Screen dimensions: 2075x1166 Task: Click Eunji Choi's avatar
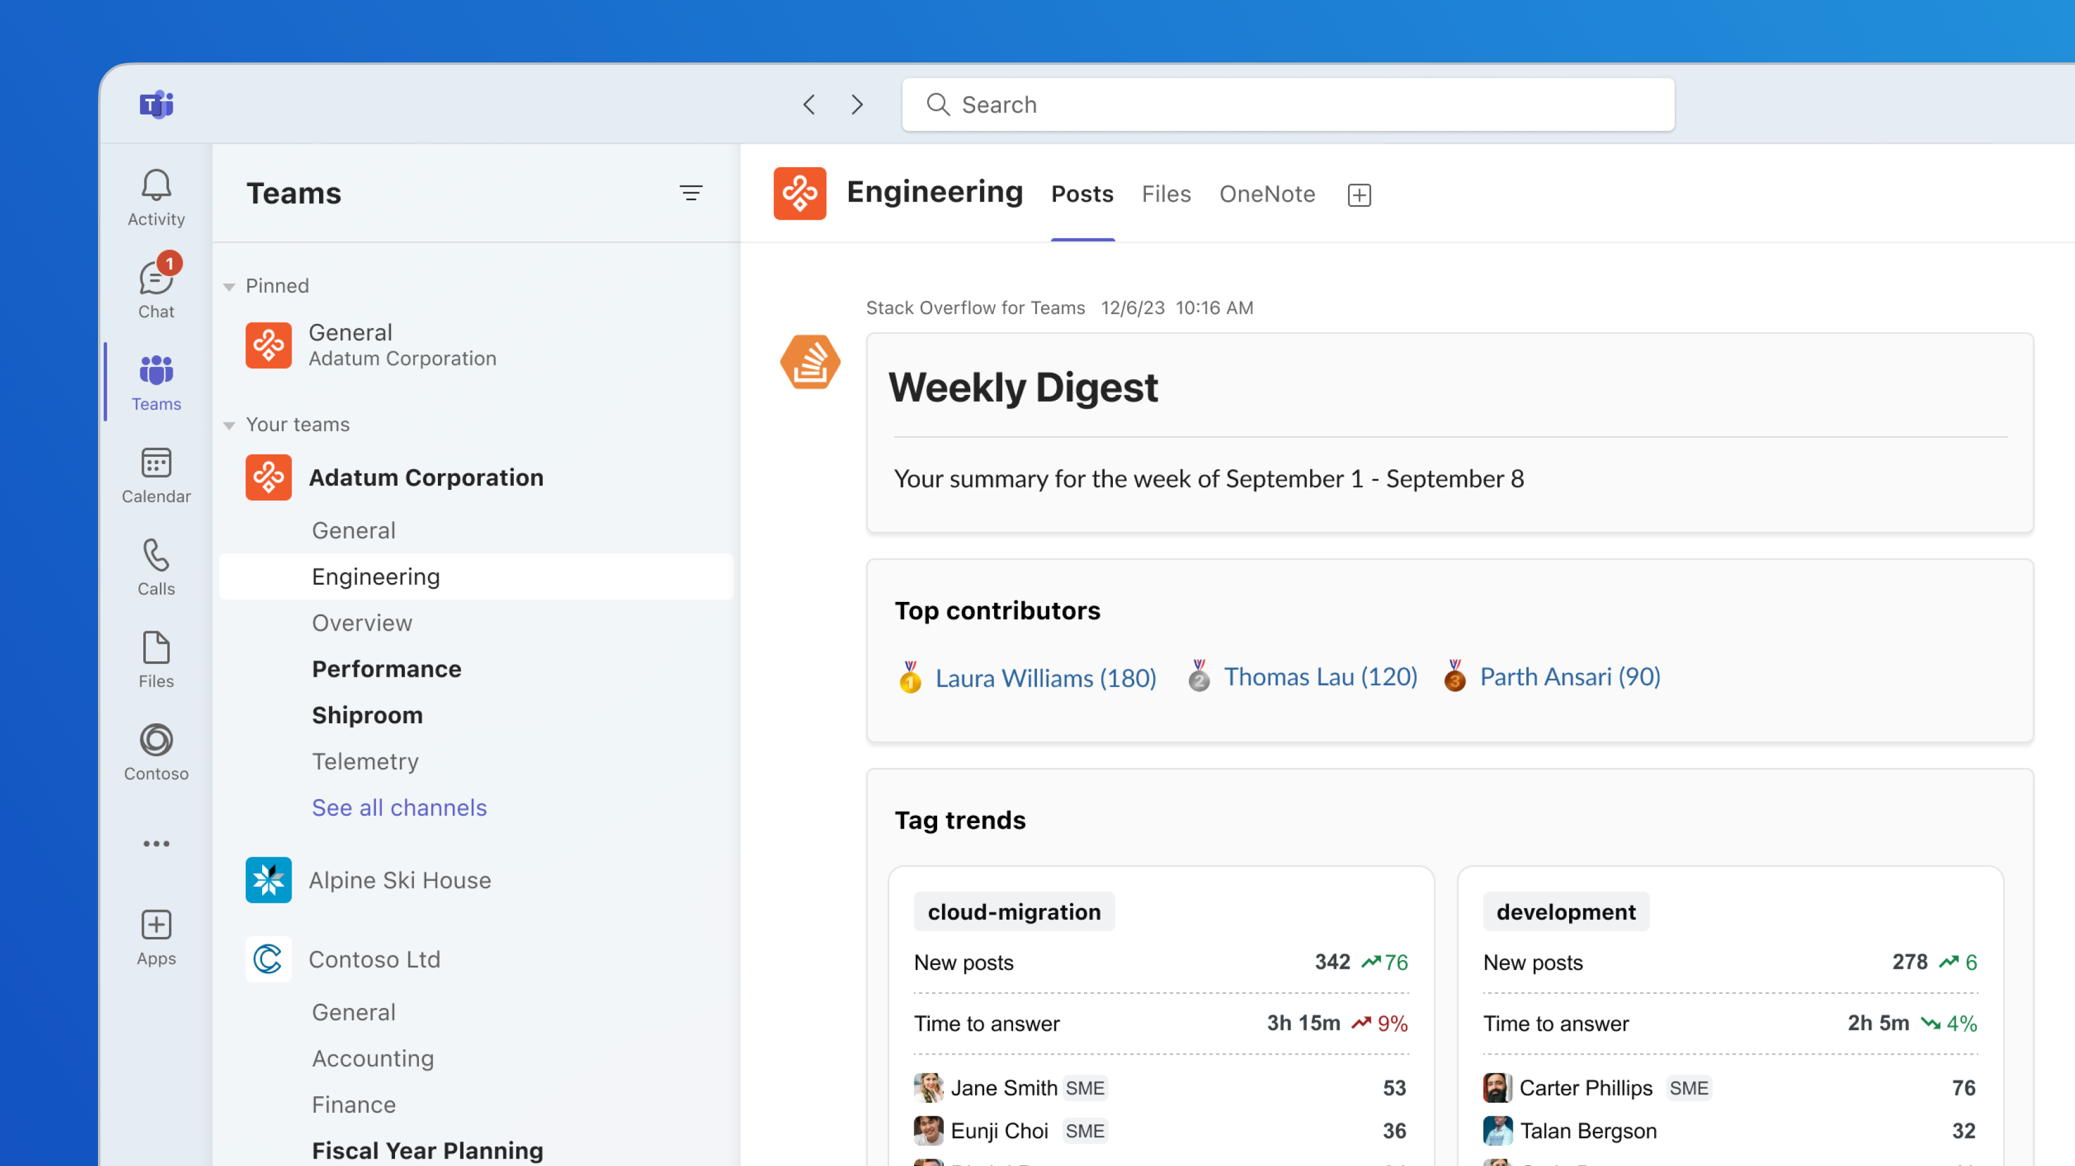pos(928,1130)
